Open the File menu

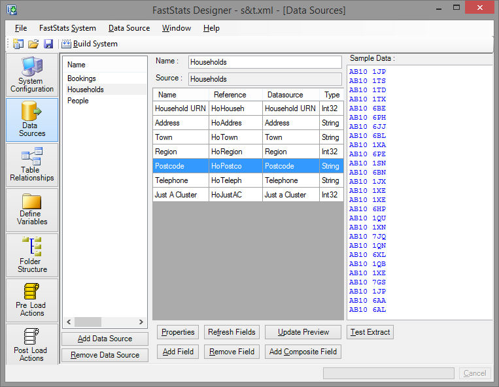point(21,28)
